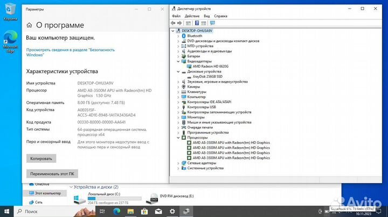Launch Edge from the taskbar
Viewport: 388px width, 217px height.
[x=116, y=211]
